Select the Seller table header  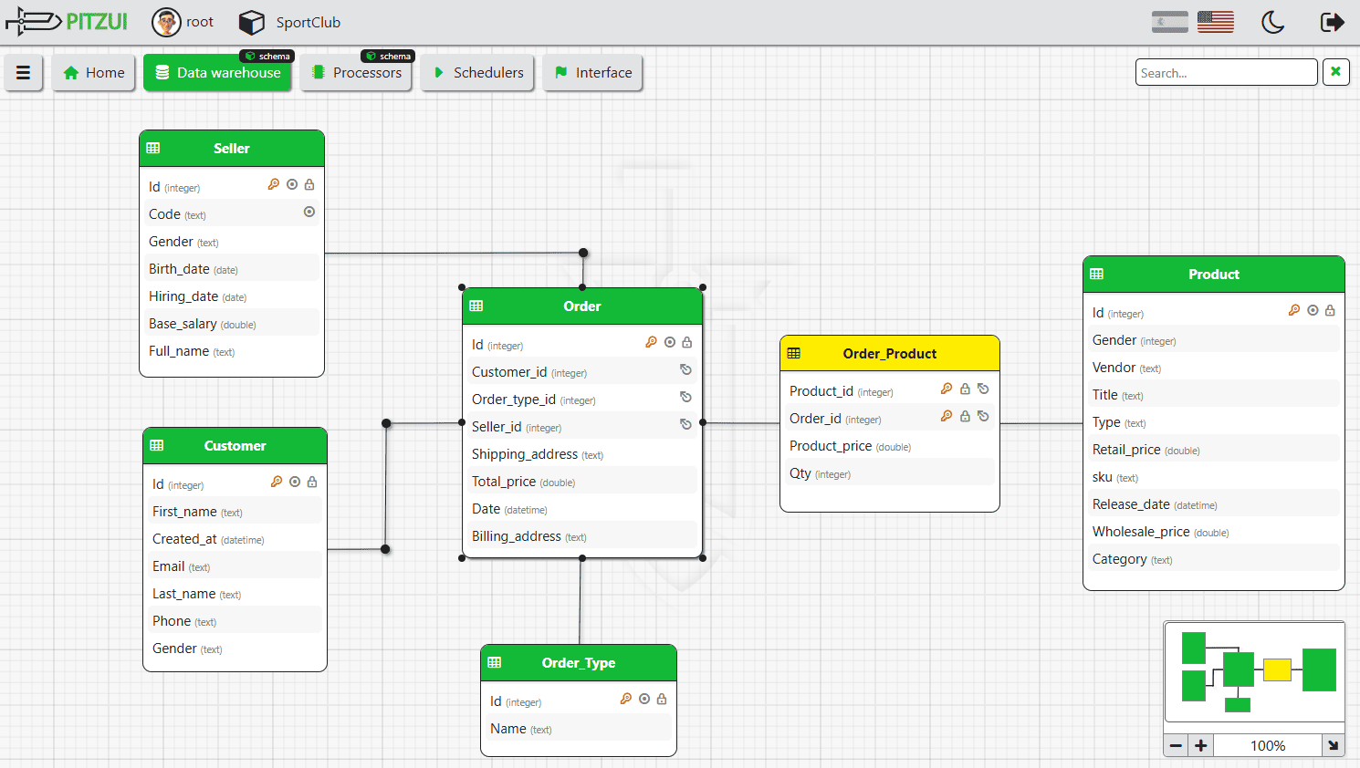tap(232, 149)
